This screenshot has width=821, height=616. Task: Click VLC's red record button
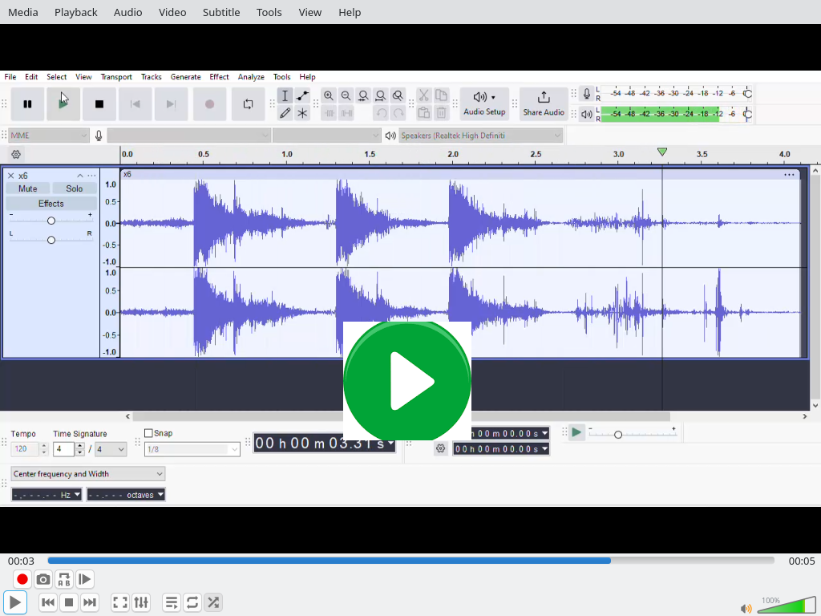[x=22, y=579]
